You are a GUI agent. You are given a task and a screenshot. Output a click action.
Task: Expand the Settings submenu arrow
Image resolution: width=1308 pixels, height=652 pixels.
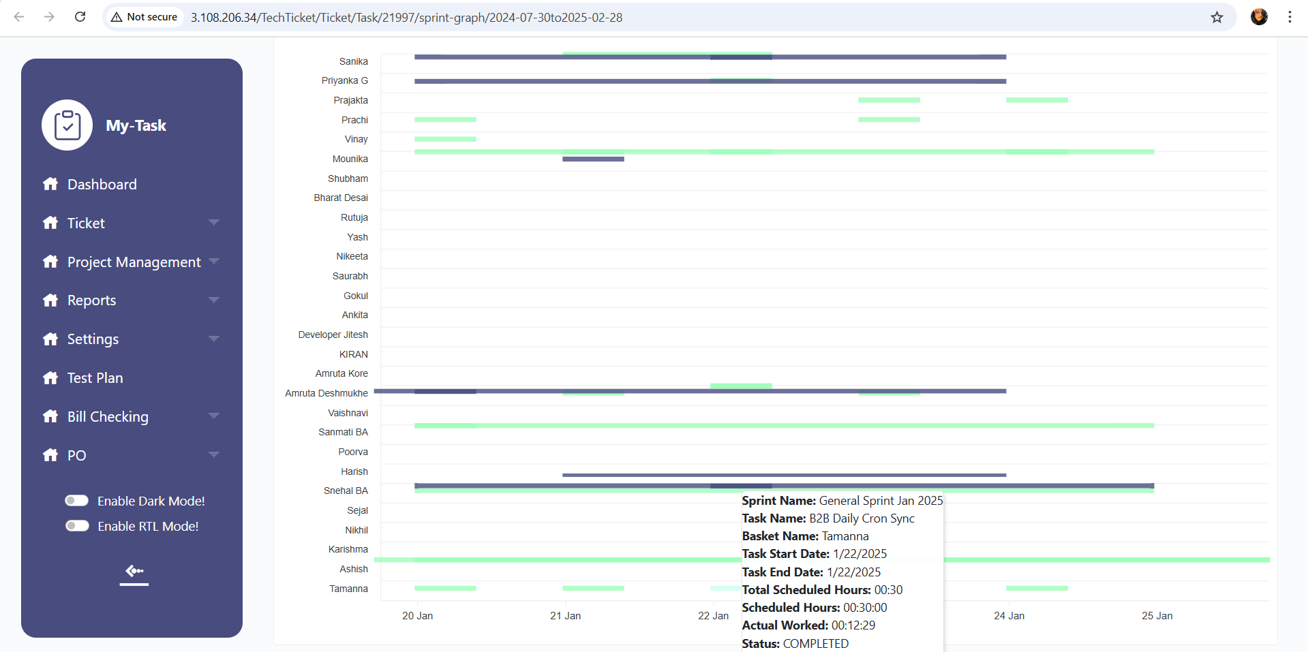point(214,339)
